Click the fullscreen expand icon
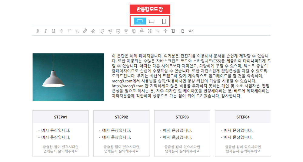The image size is (303, 162). click(150, 31)
